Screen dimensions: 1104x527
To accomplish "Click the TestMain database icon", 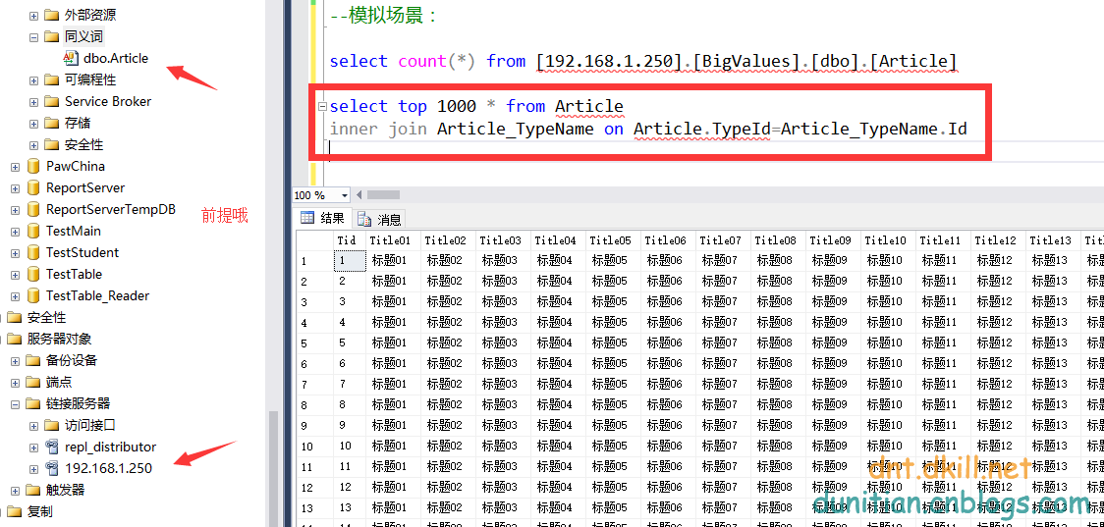I will coord(33,232).
